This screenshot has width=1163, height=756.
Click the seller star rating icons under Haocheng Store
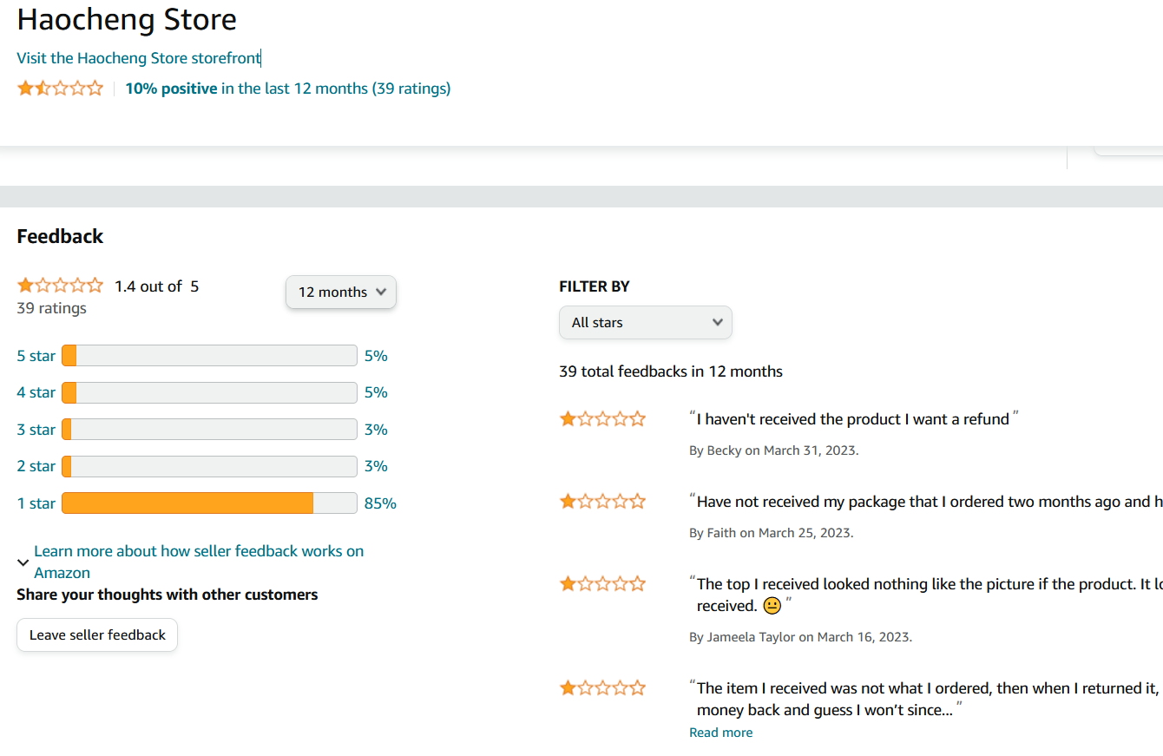pos(60,88)
